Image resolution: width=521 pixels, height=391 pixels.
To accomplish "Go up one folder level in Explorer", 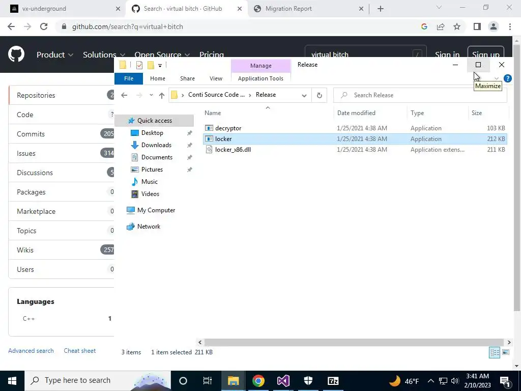I will [x=161, y=95].
